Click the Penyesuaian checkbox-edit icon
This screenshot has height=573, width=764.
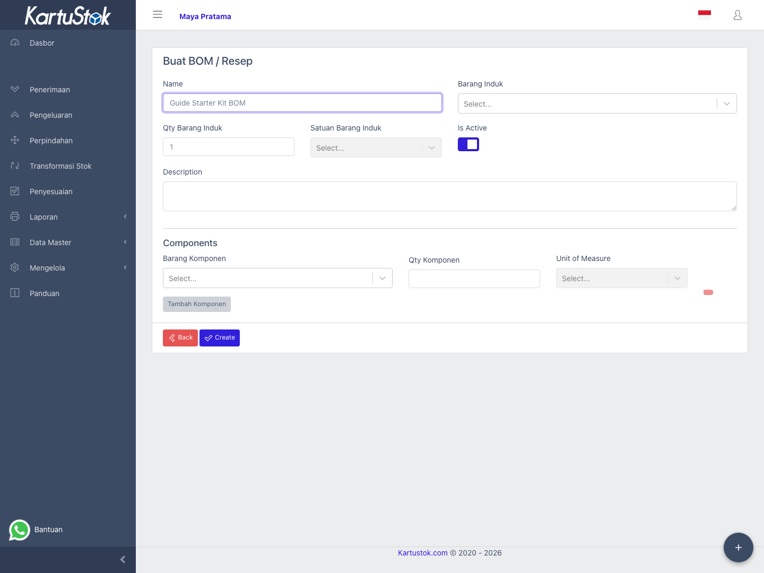tap(15, 191)
